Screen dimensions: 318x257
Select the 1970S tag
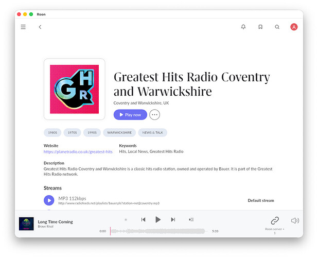pos(72,132)
